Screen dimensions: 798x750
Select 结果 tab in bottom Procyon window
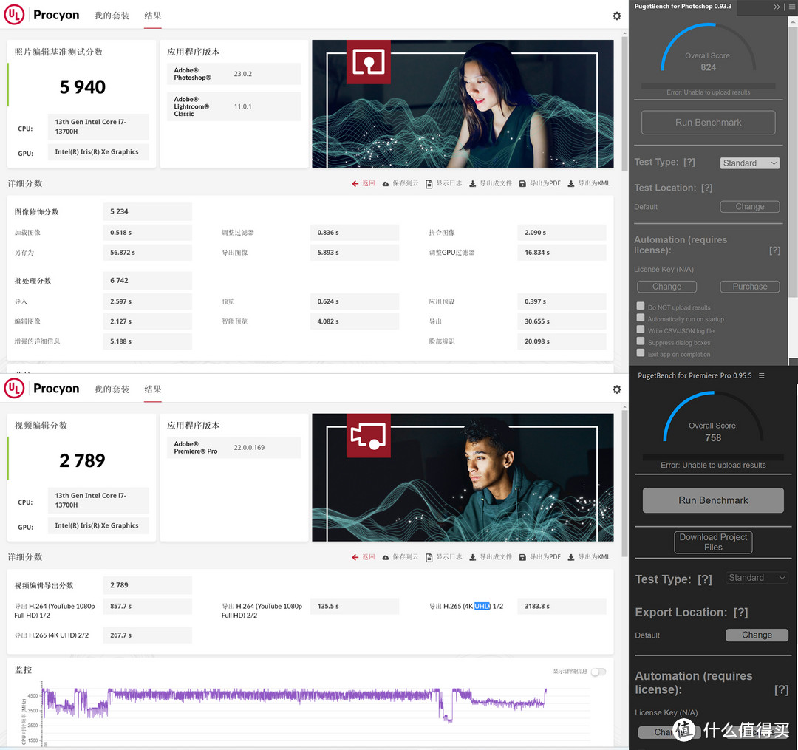pyautogui.click(x=153, y=389)
